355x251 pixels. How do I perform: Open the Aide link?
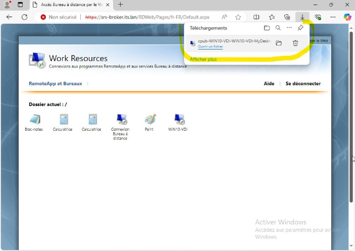269,83
